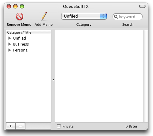Click the memo text scrollbar track

tap(145, 76)
